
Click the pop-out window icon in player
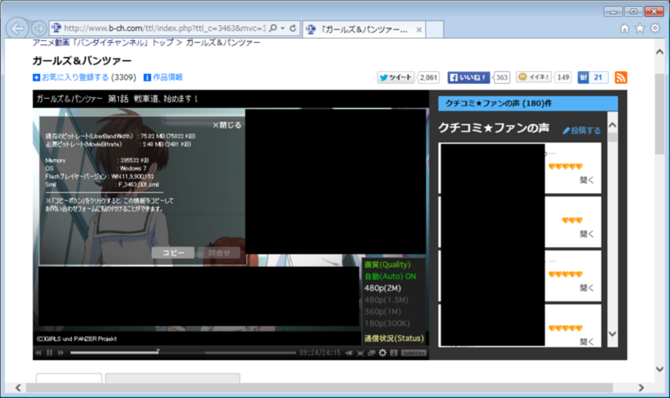coord(371,353)
